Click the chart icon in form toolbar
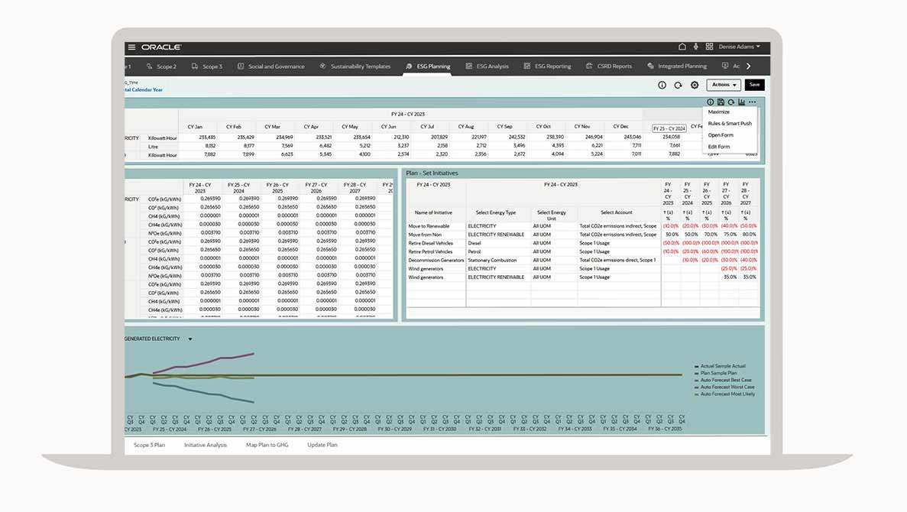The width and height of the screenshot is (907, 512). coord(741,102)
